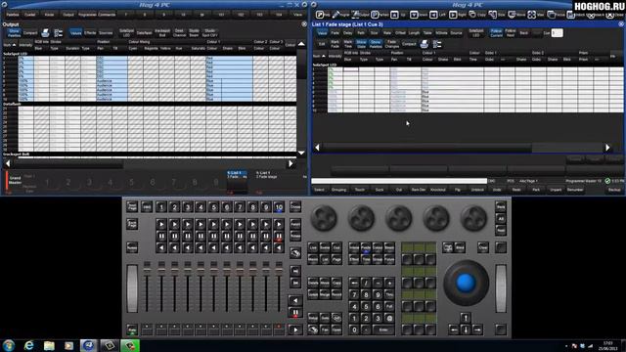Open the Output item in the left toolbar

[x=68, y=15]
